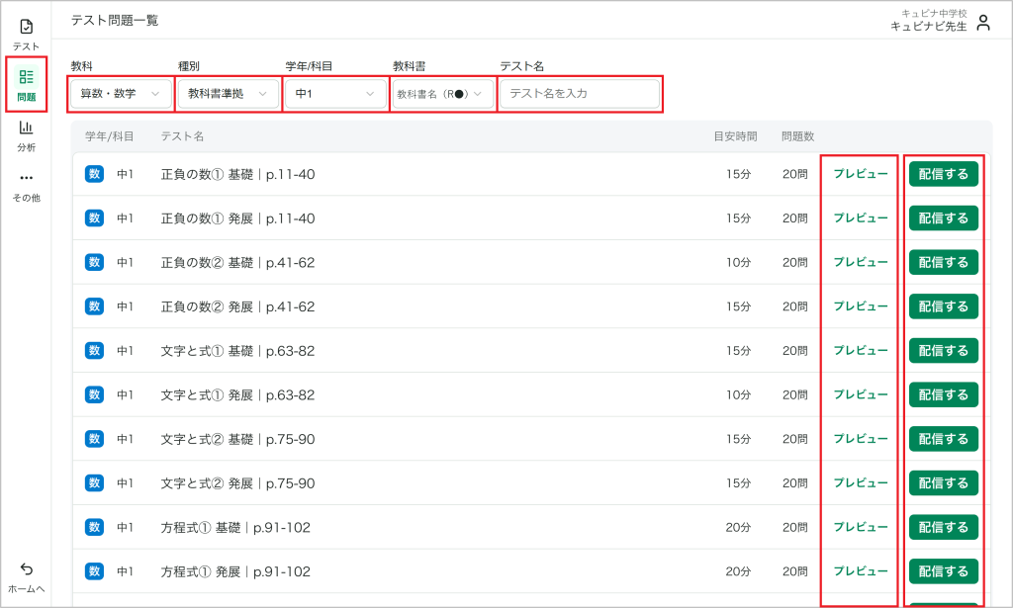Select test name 正負の数① 基礎｜p.11-40

(x=237, y=174)
